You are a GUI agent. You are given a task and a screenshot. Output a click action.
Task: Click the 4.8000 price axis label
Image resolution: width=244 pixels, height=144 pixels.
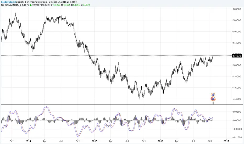coord(237,76)
